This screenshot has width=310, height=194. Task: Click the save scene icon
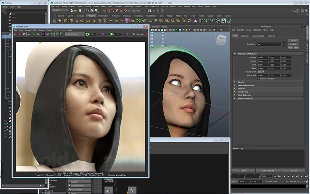pos(80,10)
